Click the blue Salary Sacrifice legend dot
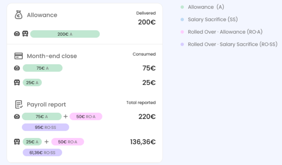This screenshot has height=165, width=282. point(182,19)
